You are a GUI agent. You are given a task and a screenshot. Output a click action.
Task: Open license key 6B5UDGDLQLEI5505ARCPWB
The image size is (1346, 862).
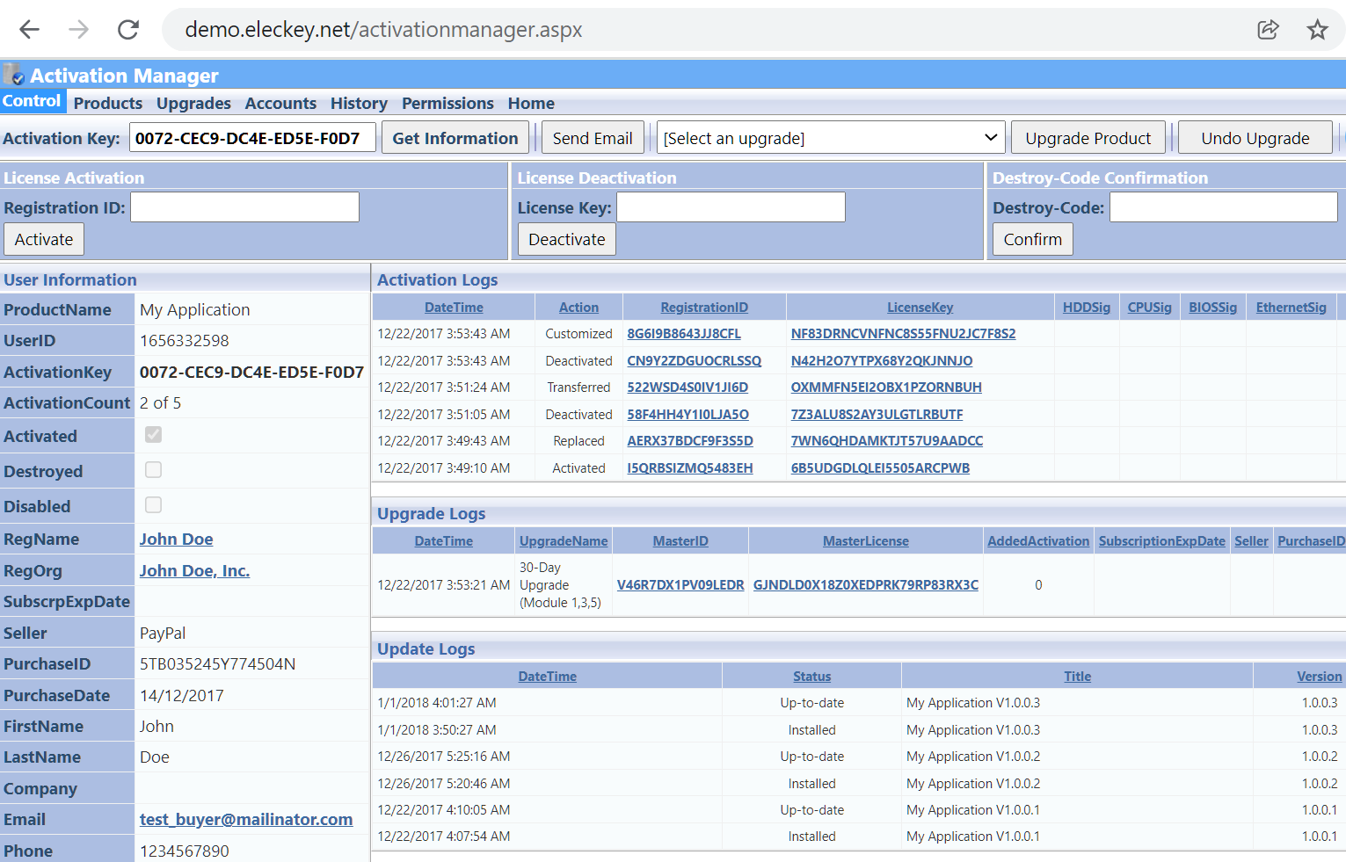pos(880,468)
